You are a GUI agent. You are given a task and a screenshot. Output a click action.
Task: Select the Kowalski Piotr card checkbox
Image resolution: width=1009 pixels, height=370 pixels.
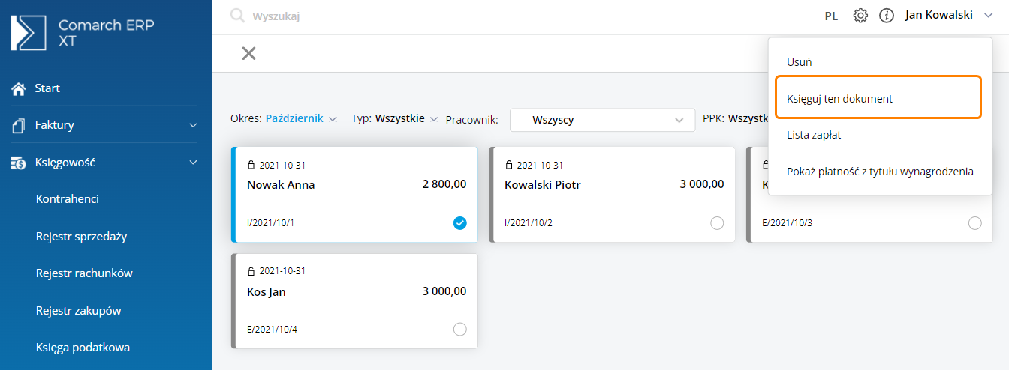point(717,222)
